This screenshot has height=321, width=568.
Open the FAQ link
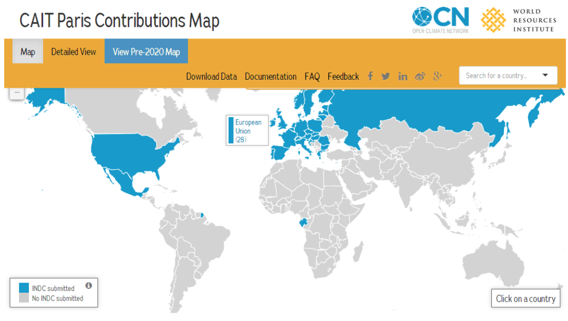click(x=312, y=77)
